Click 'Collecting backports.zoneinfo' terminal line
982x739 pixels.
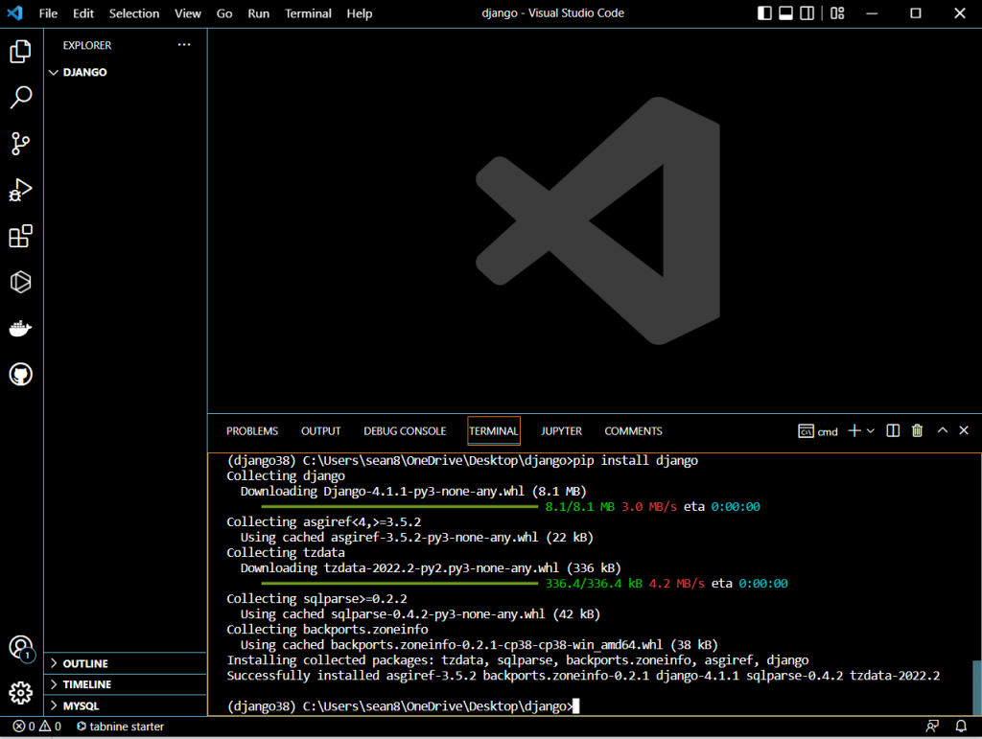[x=328, y=630]
